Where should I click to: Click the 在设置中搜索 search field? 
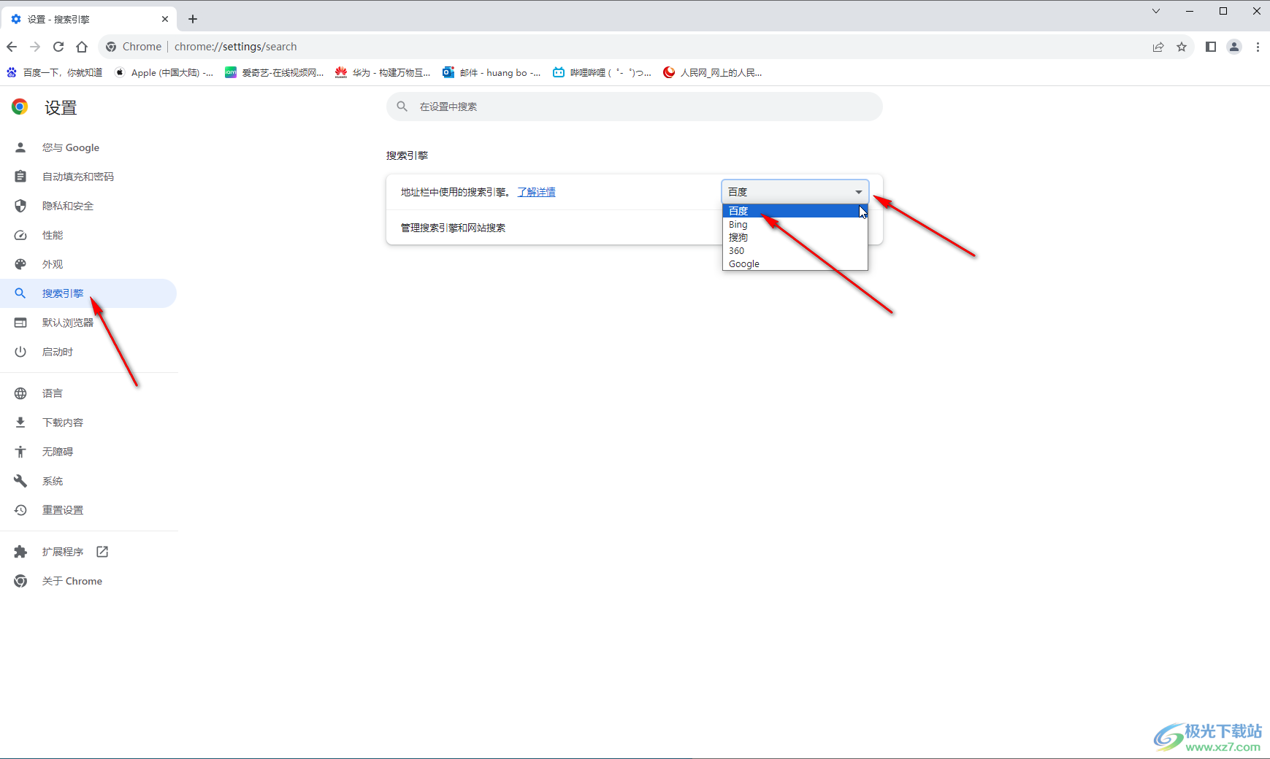[x=634, y=107]
